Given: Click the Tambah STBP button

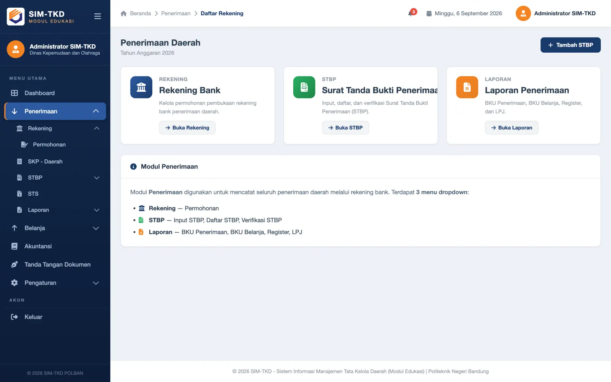Looking at the screenshot, I should tap(571, 45).
